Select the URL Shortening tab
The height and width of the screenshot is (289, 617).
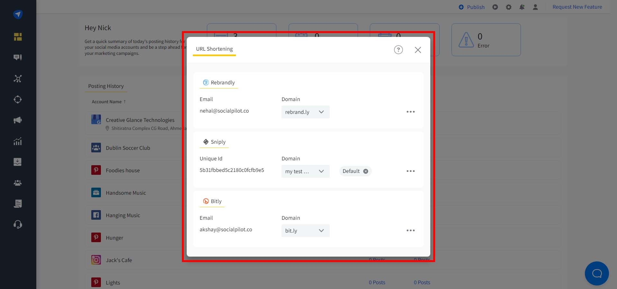tap(214, 49)
